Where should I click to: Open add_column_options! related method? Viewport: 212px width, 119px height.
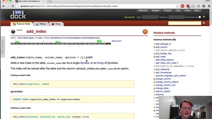pyautogui.click(x=166, y=50)
